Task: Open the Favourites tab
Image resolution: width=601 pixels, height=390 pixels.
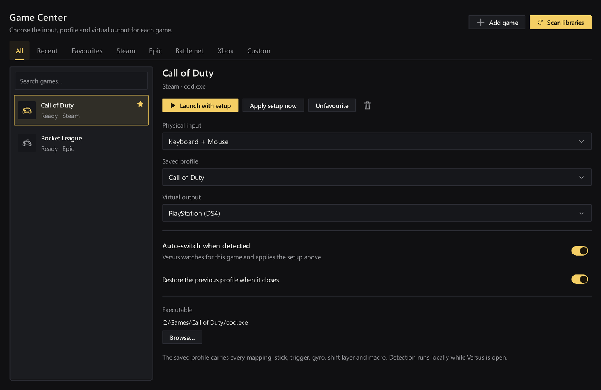Action: [87, 51]
